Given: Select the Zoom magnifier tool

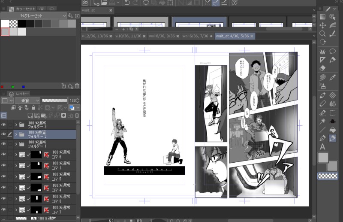Looking at the screenshot, I should pos(322,33).
